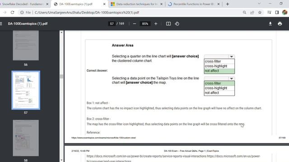Click the DA-100 Exam page header text
Screen dimensions: 289x162
click(191, 151)
